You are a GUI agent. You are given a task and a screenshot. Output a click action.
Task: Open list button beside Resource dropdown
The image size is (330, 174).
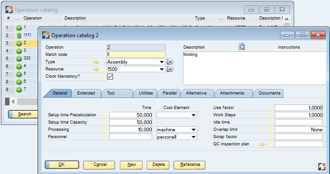(170, 69)
